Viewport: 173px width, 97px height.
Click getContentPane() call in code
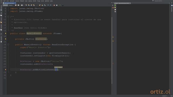[59, 53]
